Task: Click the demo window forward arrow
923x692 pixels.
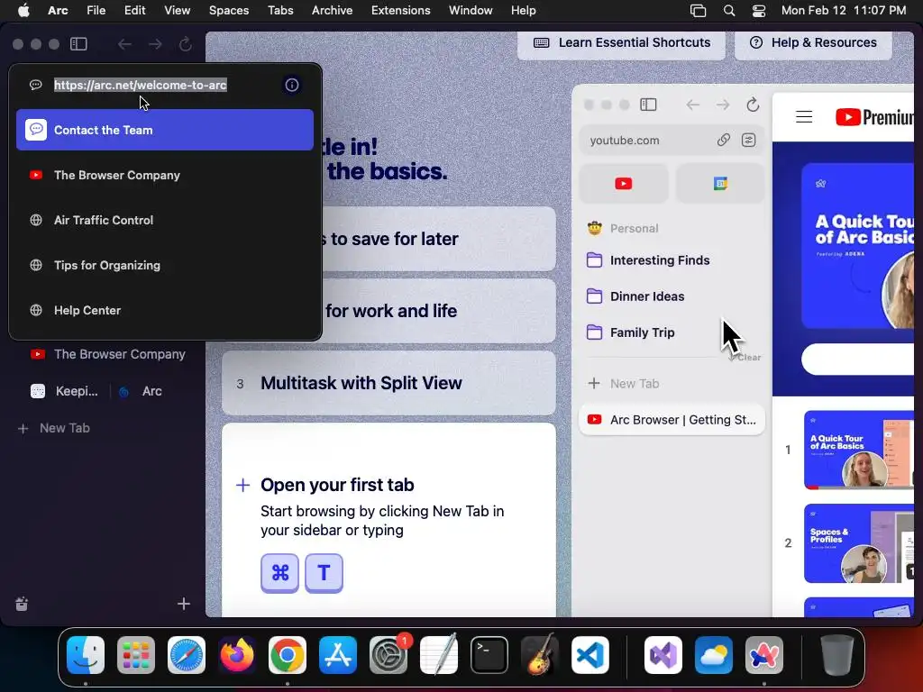Action: 723,105
